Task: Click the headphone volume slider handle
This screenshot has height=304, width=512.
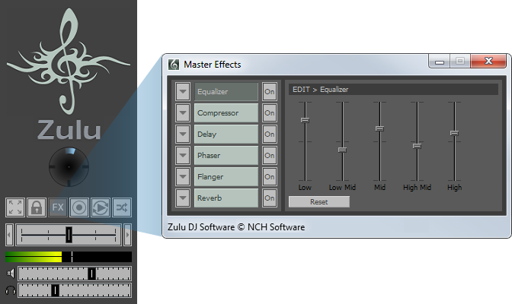Action: 56,290
